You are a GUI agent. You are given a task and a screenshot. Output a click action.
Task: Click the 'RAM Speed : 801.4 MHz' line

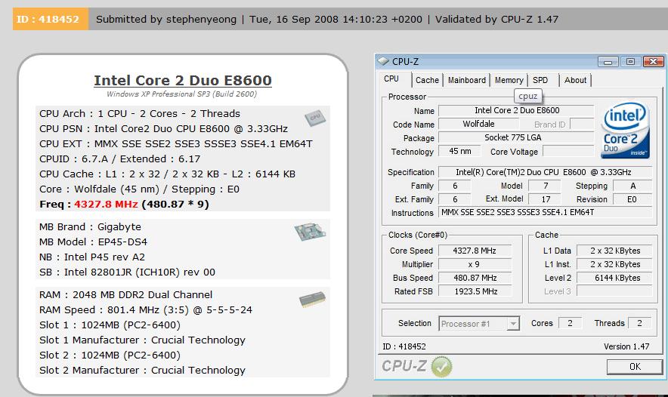146,310
